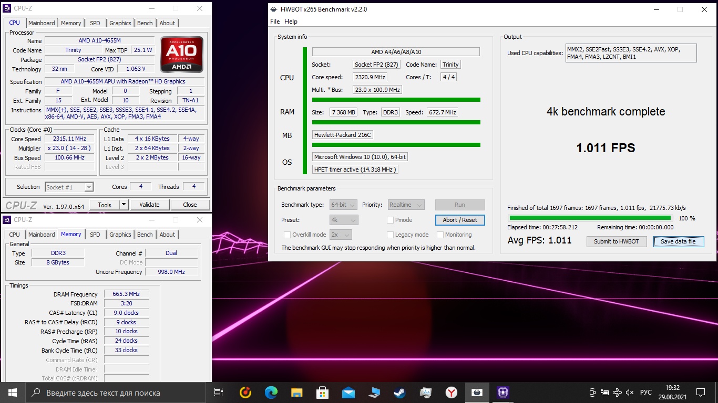Open File Explorer from the taskbar
This screenshot has width=718, height=403.
pyautogui.click(x=297, y=393)
